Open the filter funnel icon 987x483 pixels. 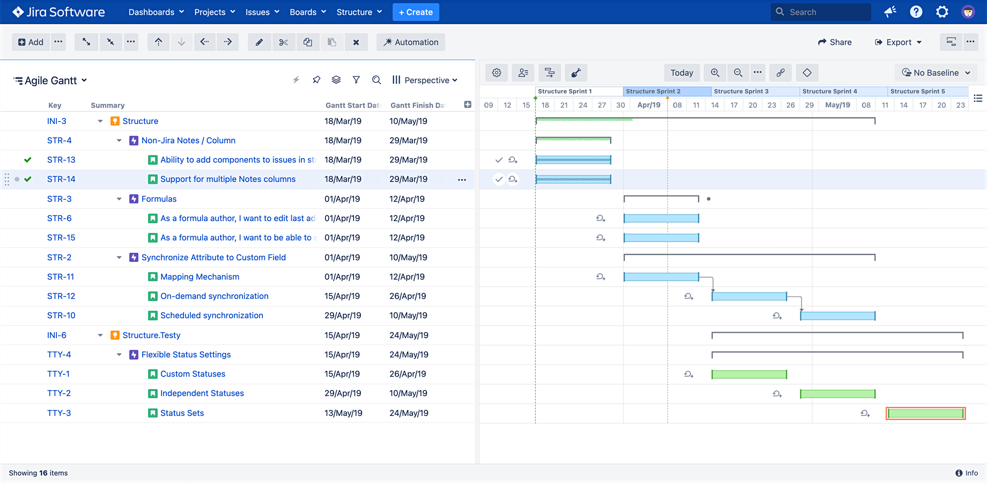[356, 80]
